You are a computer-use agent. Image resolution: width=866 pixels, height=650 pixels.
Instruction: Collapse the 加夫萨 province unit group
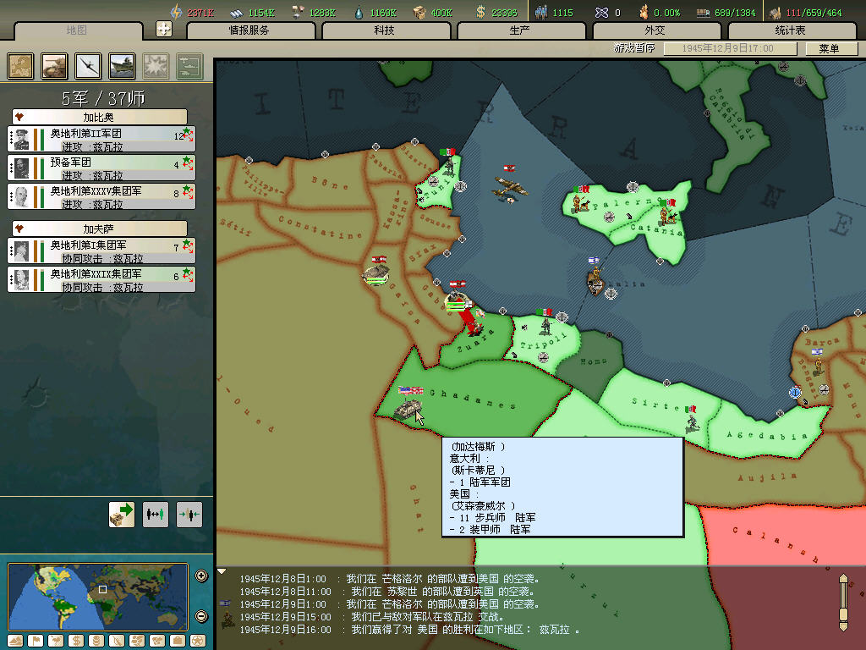coord(19,229)
